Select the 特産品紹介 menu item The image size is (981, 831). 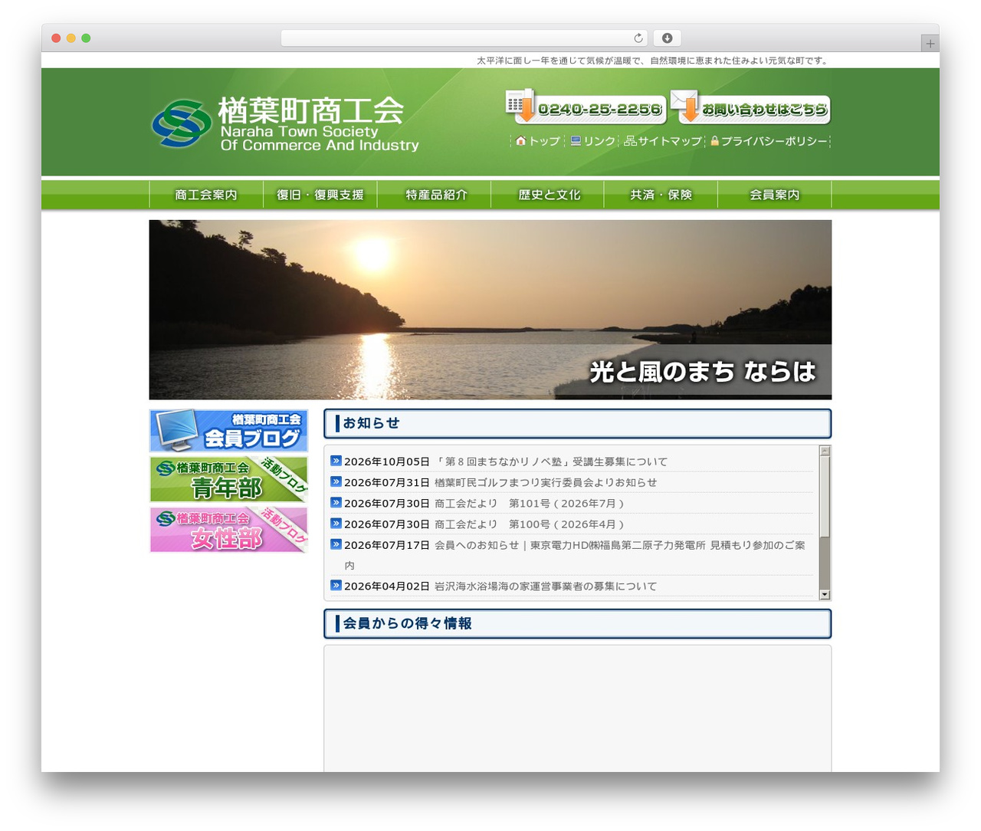(x=434, y=195)
